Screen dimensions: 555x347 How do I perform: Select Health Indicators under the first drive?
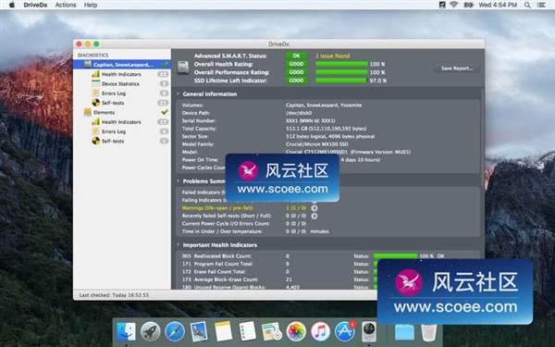[x=121, y=74]
